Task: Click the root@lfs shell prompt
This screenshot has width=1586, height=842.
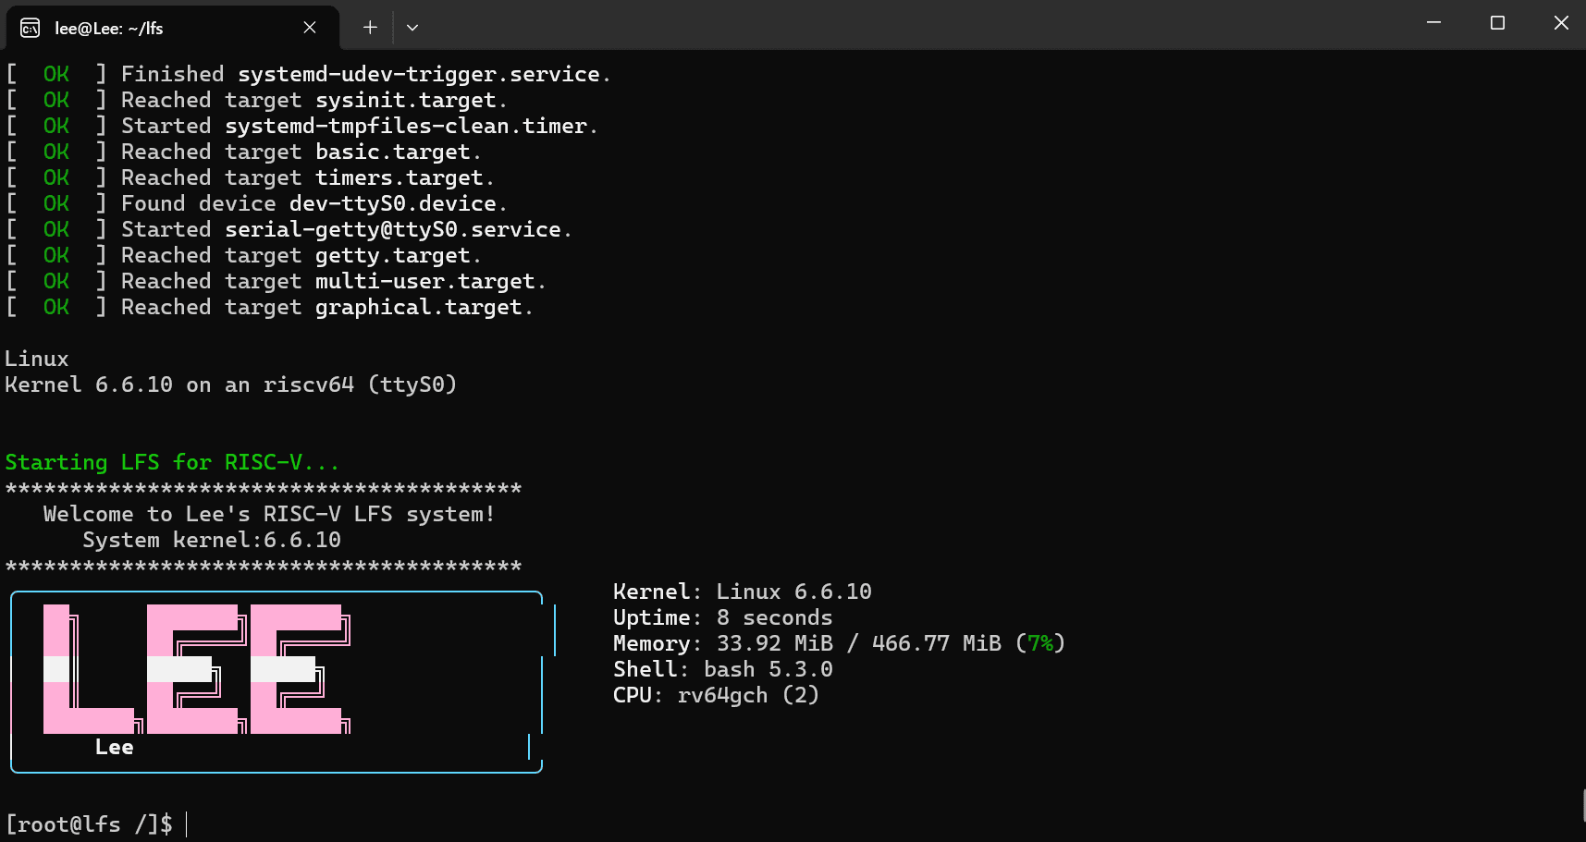Action: (x=88, y=824)
